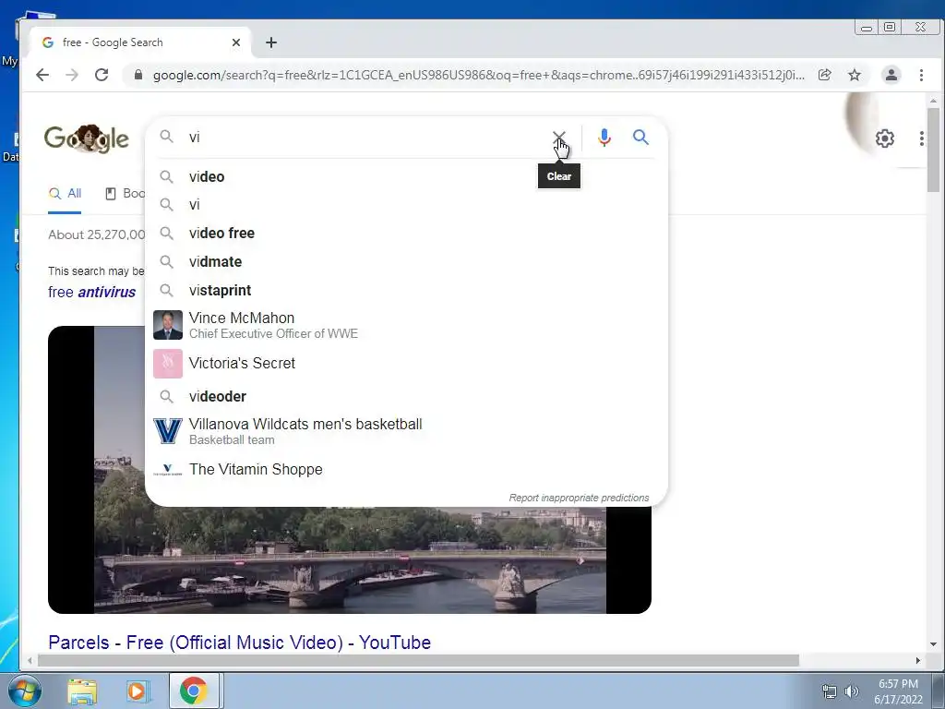This screenshot has width=945, height=709.
Task: Open Chrome three-dot menu
Action: [x=921, y=75]
